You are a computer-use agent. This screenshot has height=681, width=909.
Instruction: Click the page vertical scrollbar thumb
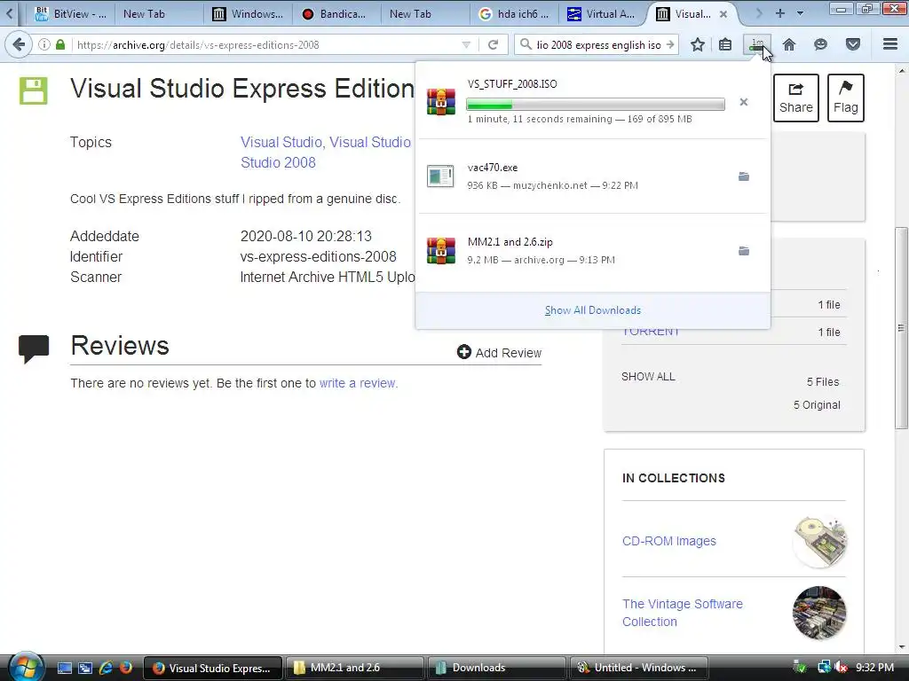901,328
